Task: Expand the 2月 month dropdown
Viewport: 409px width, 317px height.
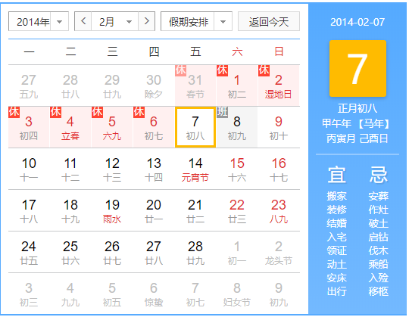Action: click(x=115, y=21)
